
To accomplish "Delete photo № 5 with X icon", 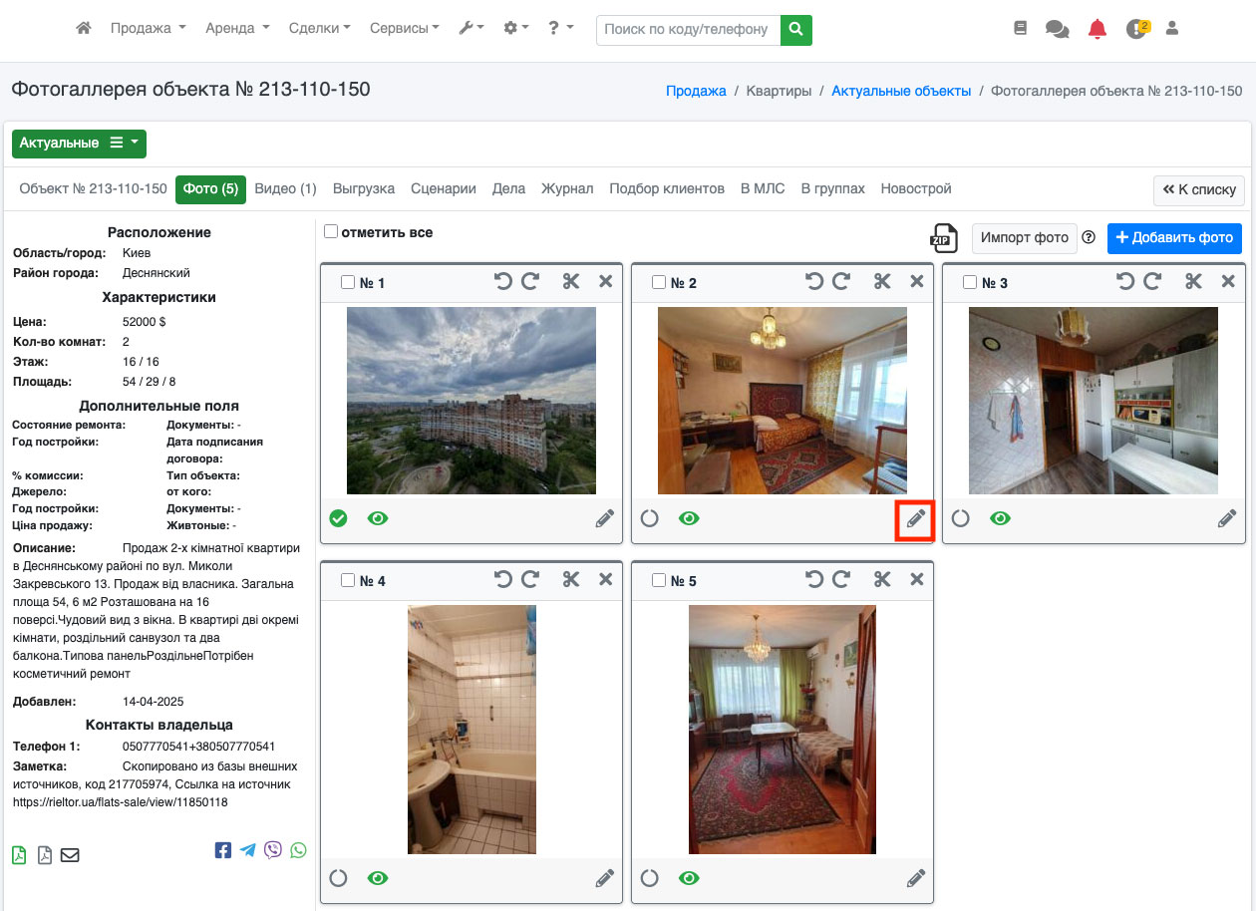I will pos(916,580).
